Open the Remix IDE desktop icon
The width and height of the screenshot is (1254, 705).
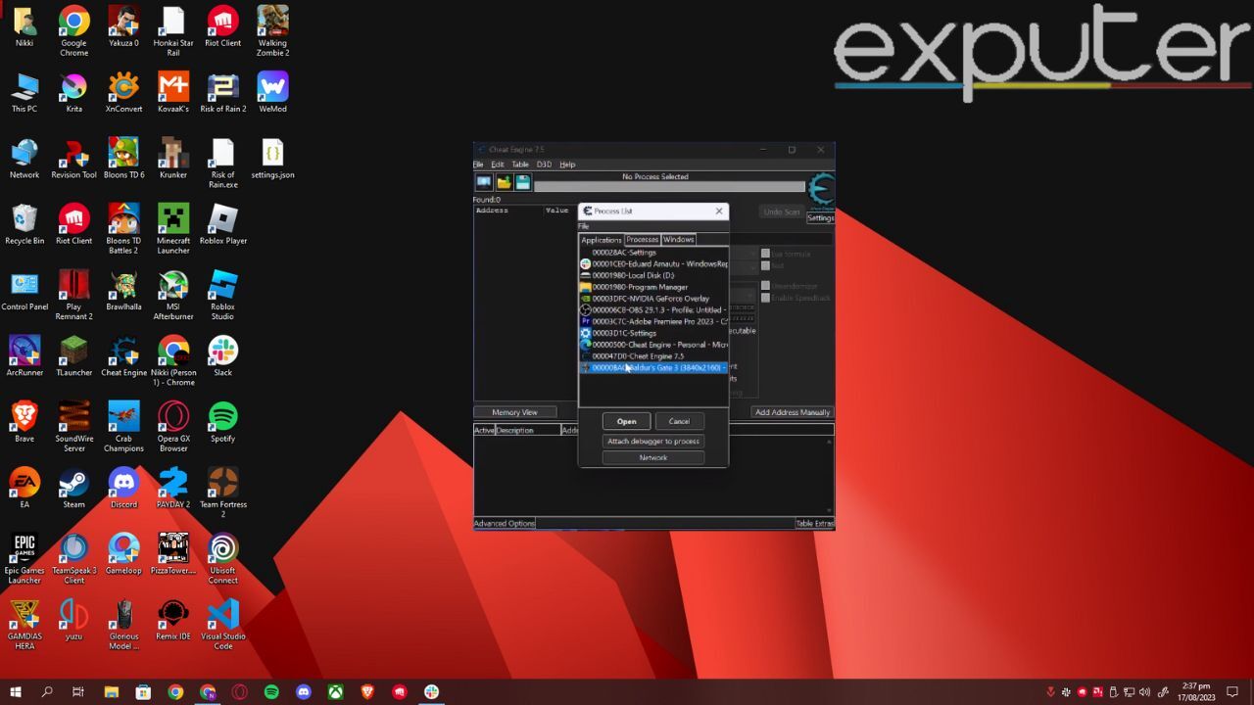tap(173, 620)
